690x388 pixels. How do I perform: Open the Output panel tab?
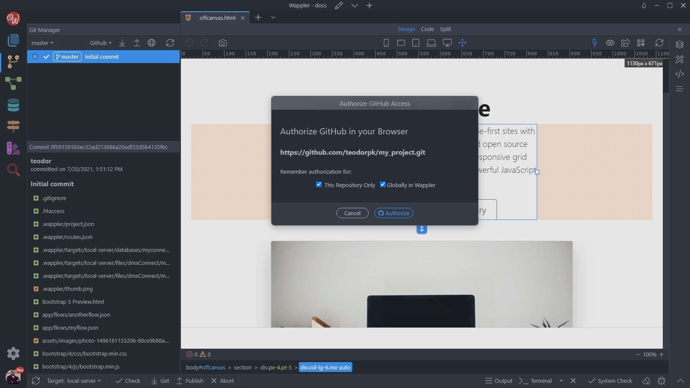(x=499, y=381)
